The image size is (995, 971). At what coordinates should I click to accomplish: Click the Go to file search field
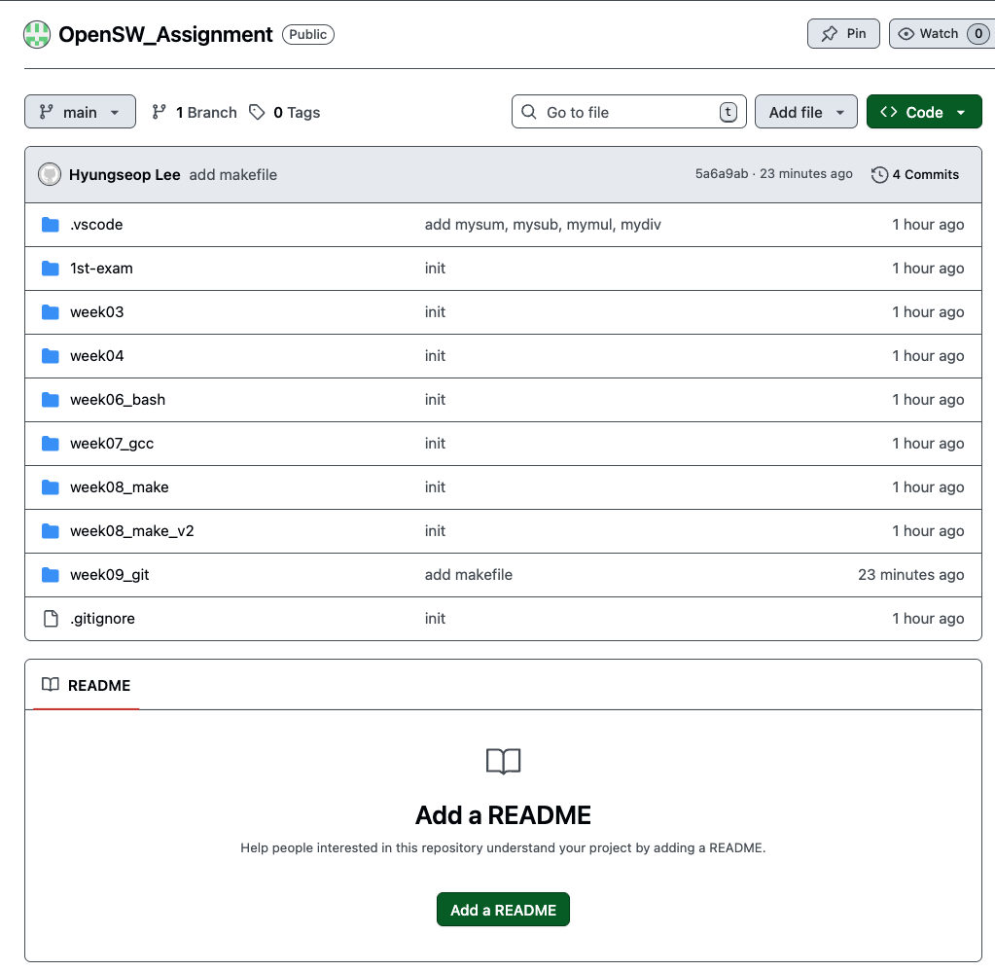click(x=629, y=112)
